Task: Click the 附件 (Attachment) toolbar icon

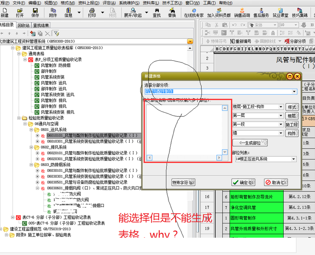Action: coord(53,12)
